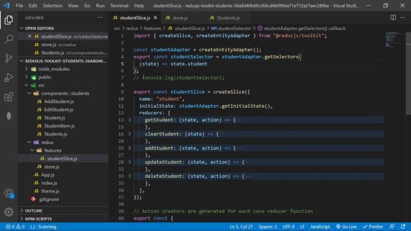Open the Source Control view
411x231 pixels.
(x=8, y=58)
